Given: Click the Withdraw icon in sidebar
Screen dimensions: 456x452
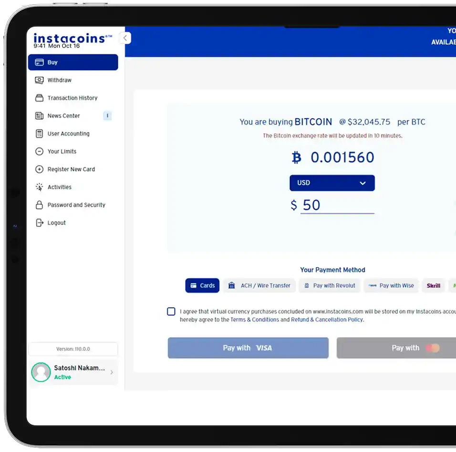Looking at the screenshot, I should point(39,80).
